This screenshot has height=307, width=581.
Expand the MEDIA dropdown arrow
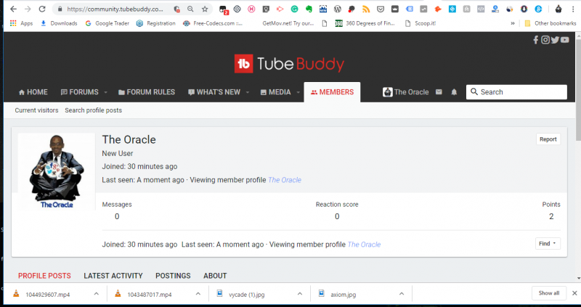point(298,93)
